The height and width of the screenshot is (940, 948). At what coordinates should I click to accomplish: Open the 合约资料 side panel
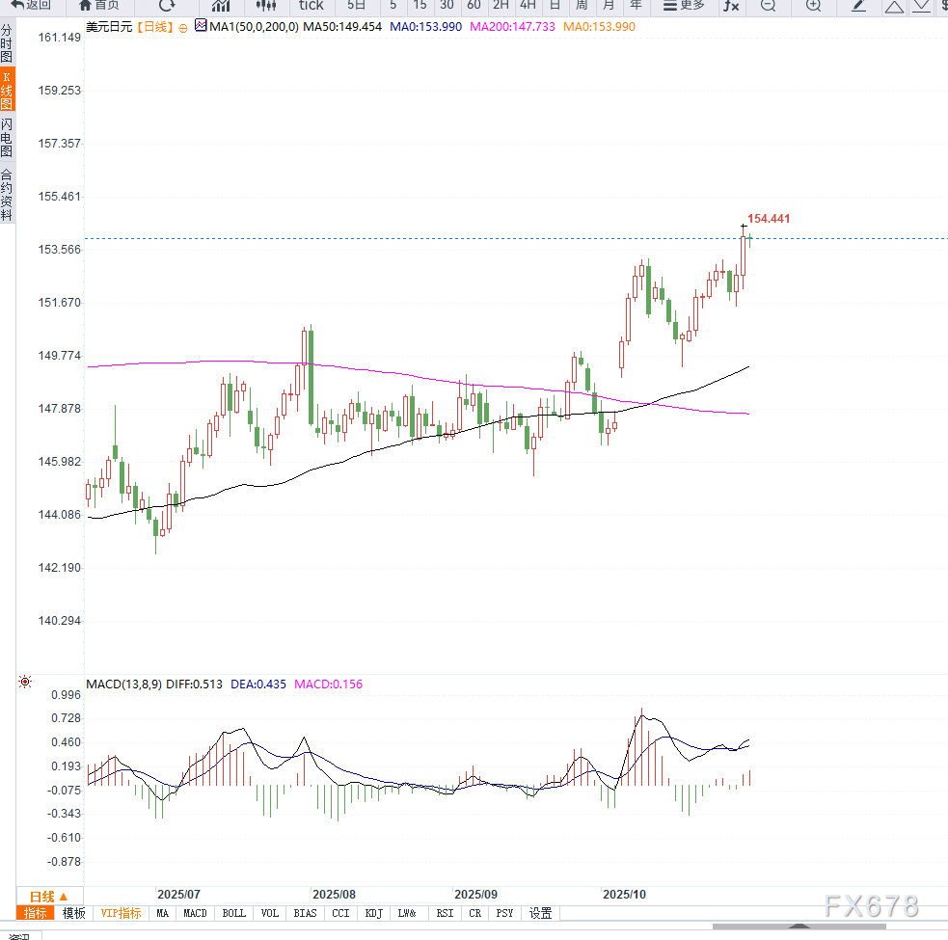7,196
